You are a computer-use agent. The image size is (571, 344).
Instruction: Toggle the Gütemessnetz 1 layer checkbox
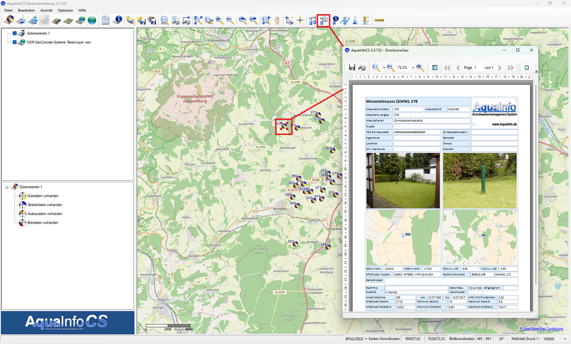tap(15, 33)
